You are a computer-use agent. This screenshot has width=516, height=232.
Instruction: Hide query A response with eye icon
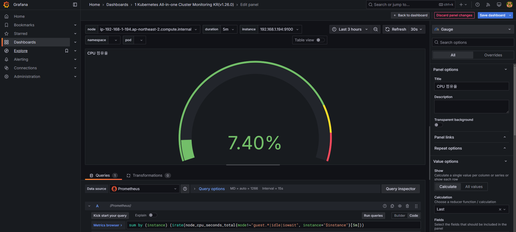point(400,206)
